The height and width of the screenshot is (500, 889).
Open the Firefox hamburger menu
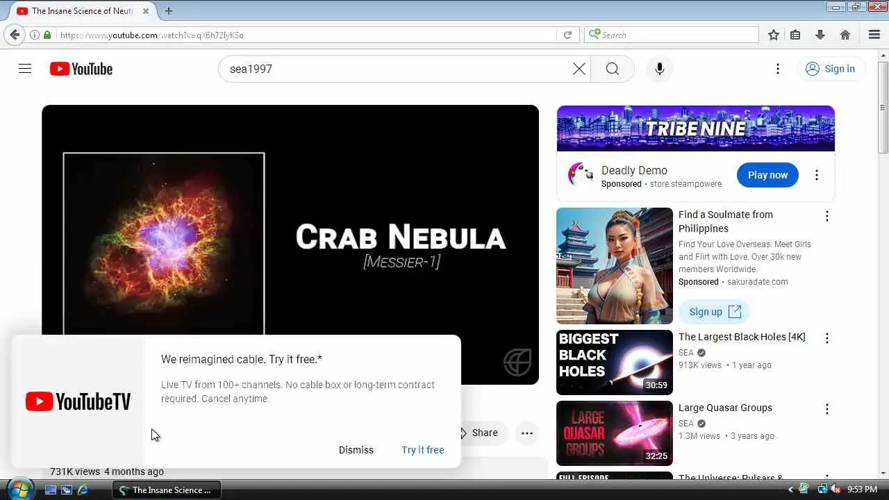tap(874, 35)
